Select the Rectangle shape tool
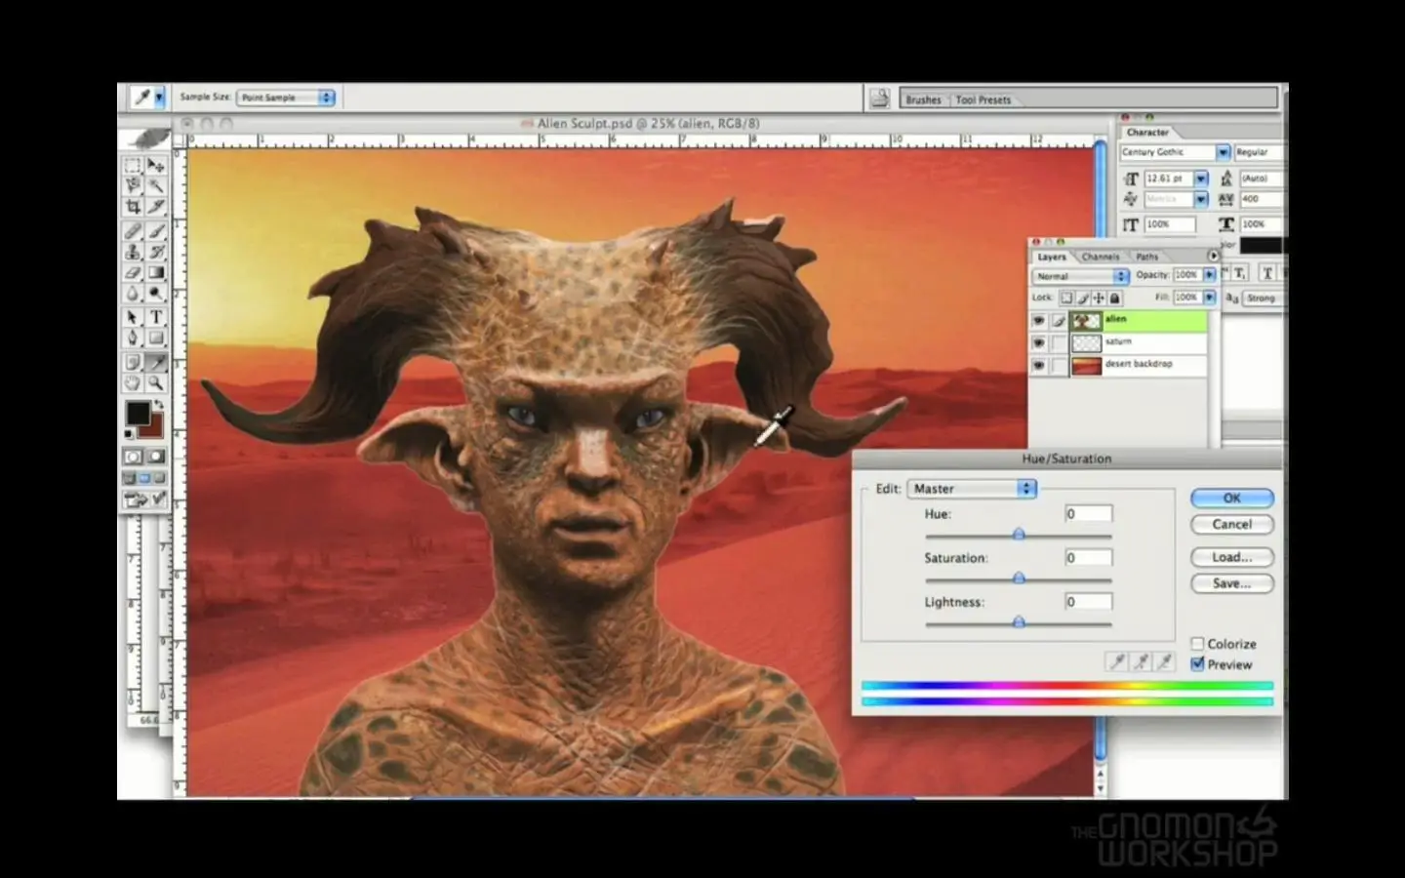The width and height of the screenshot is (1405, 878). [x=156, y=338]
